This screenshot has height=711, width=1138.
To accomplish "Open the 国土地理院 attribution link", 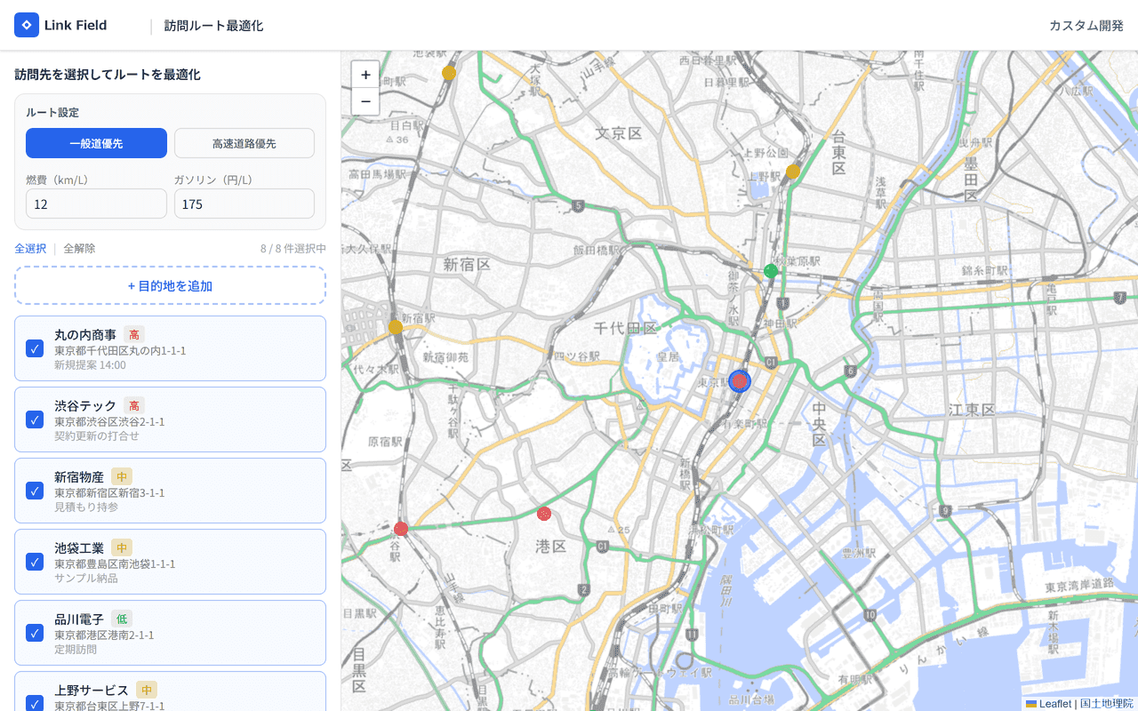I will 1107,704.
